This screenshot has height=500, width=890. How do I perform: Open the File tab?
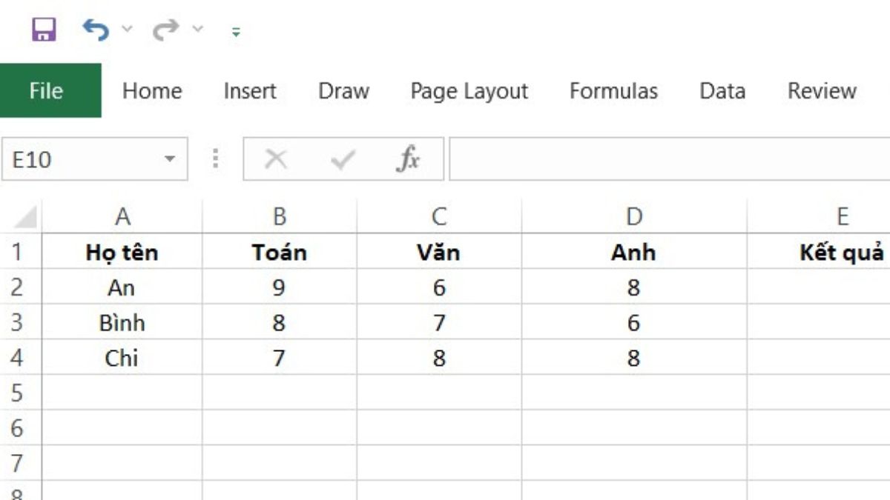[x=47, y=90]
